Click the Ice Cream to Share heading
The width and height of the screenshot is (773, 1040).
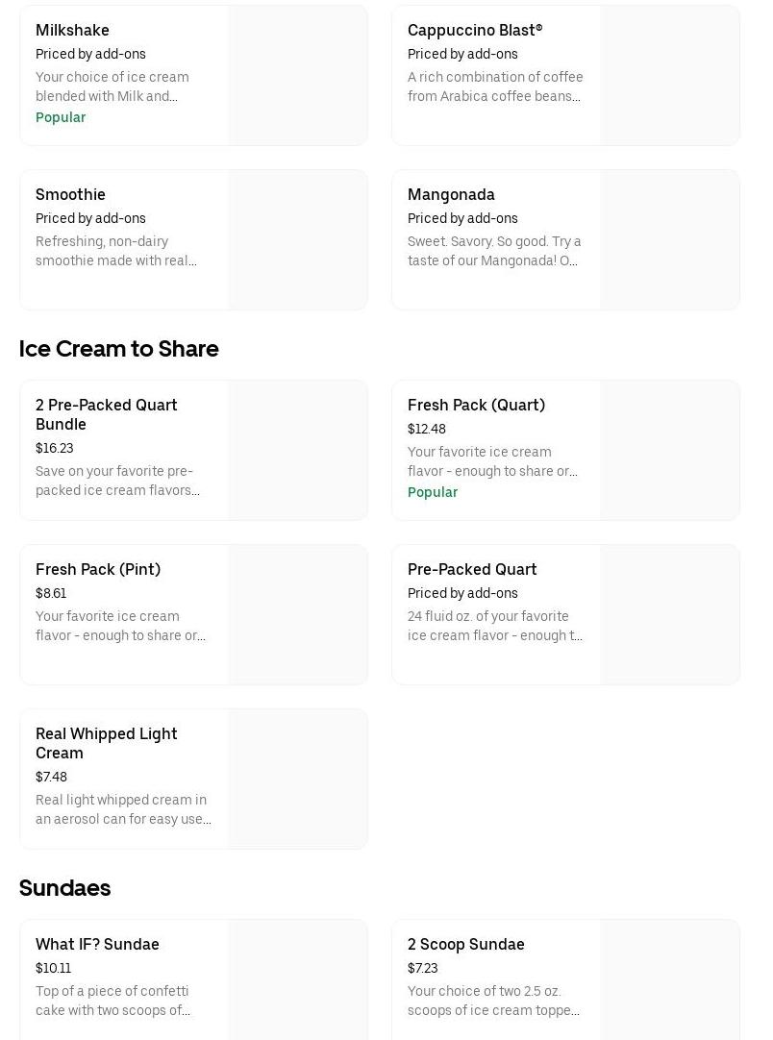119,349
